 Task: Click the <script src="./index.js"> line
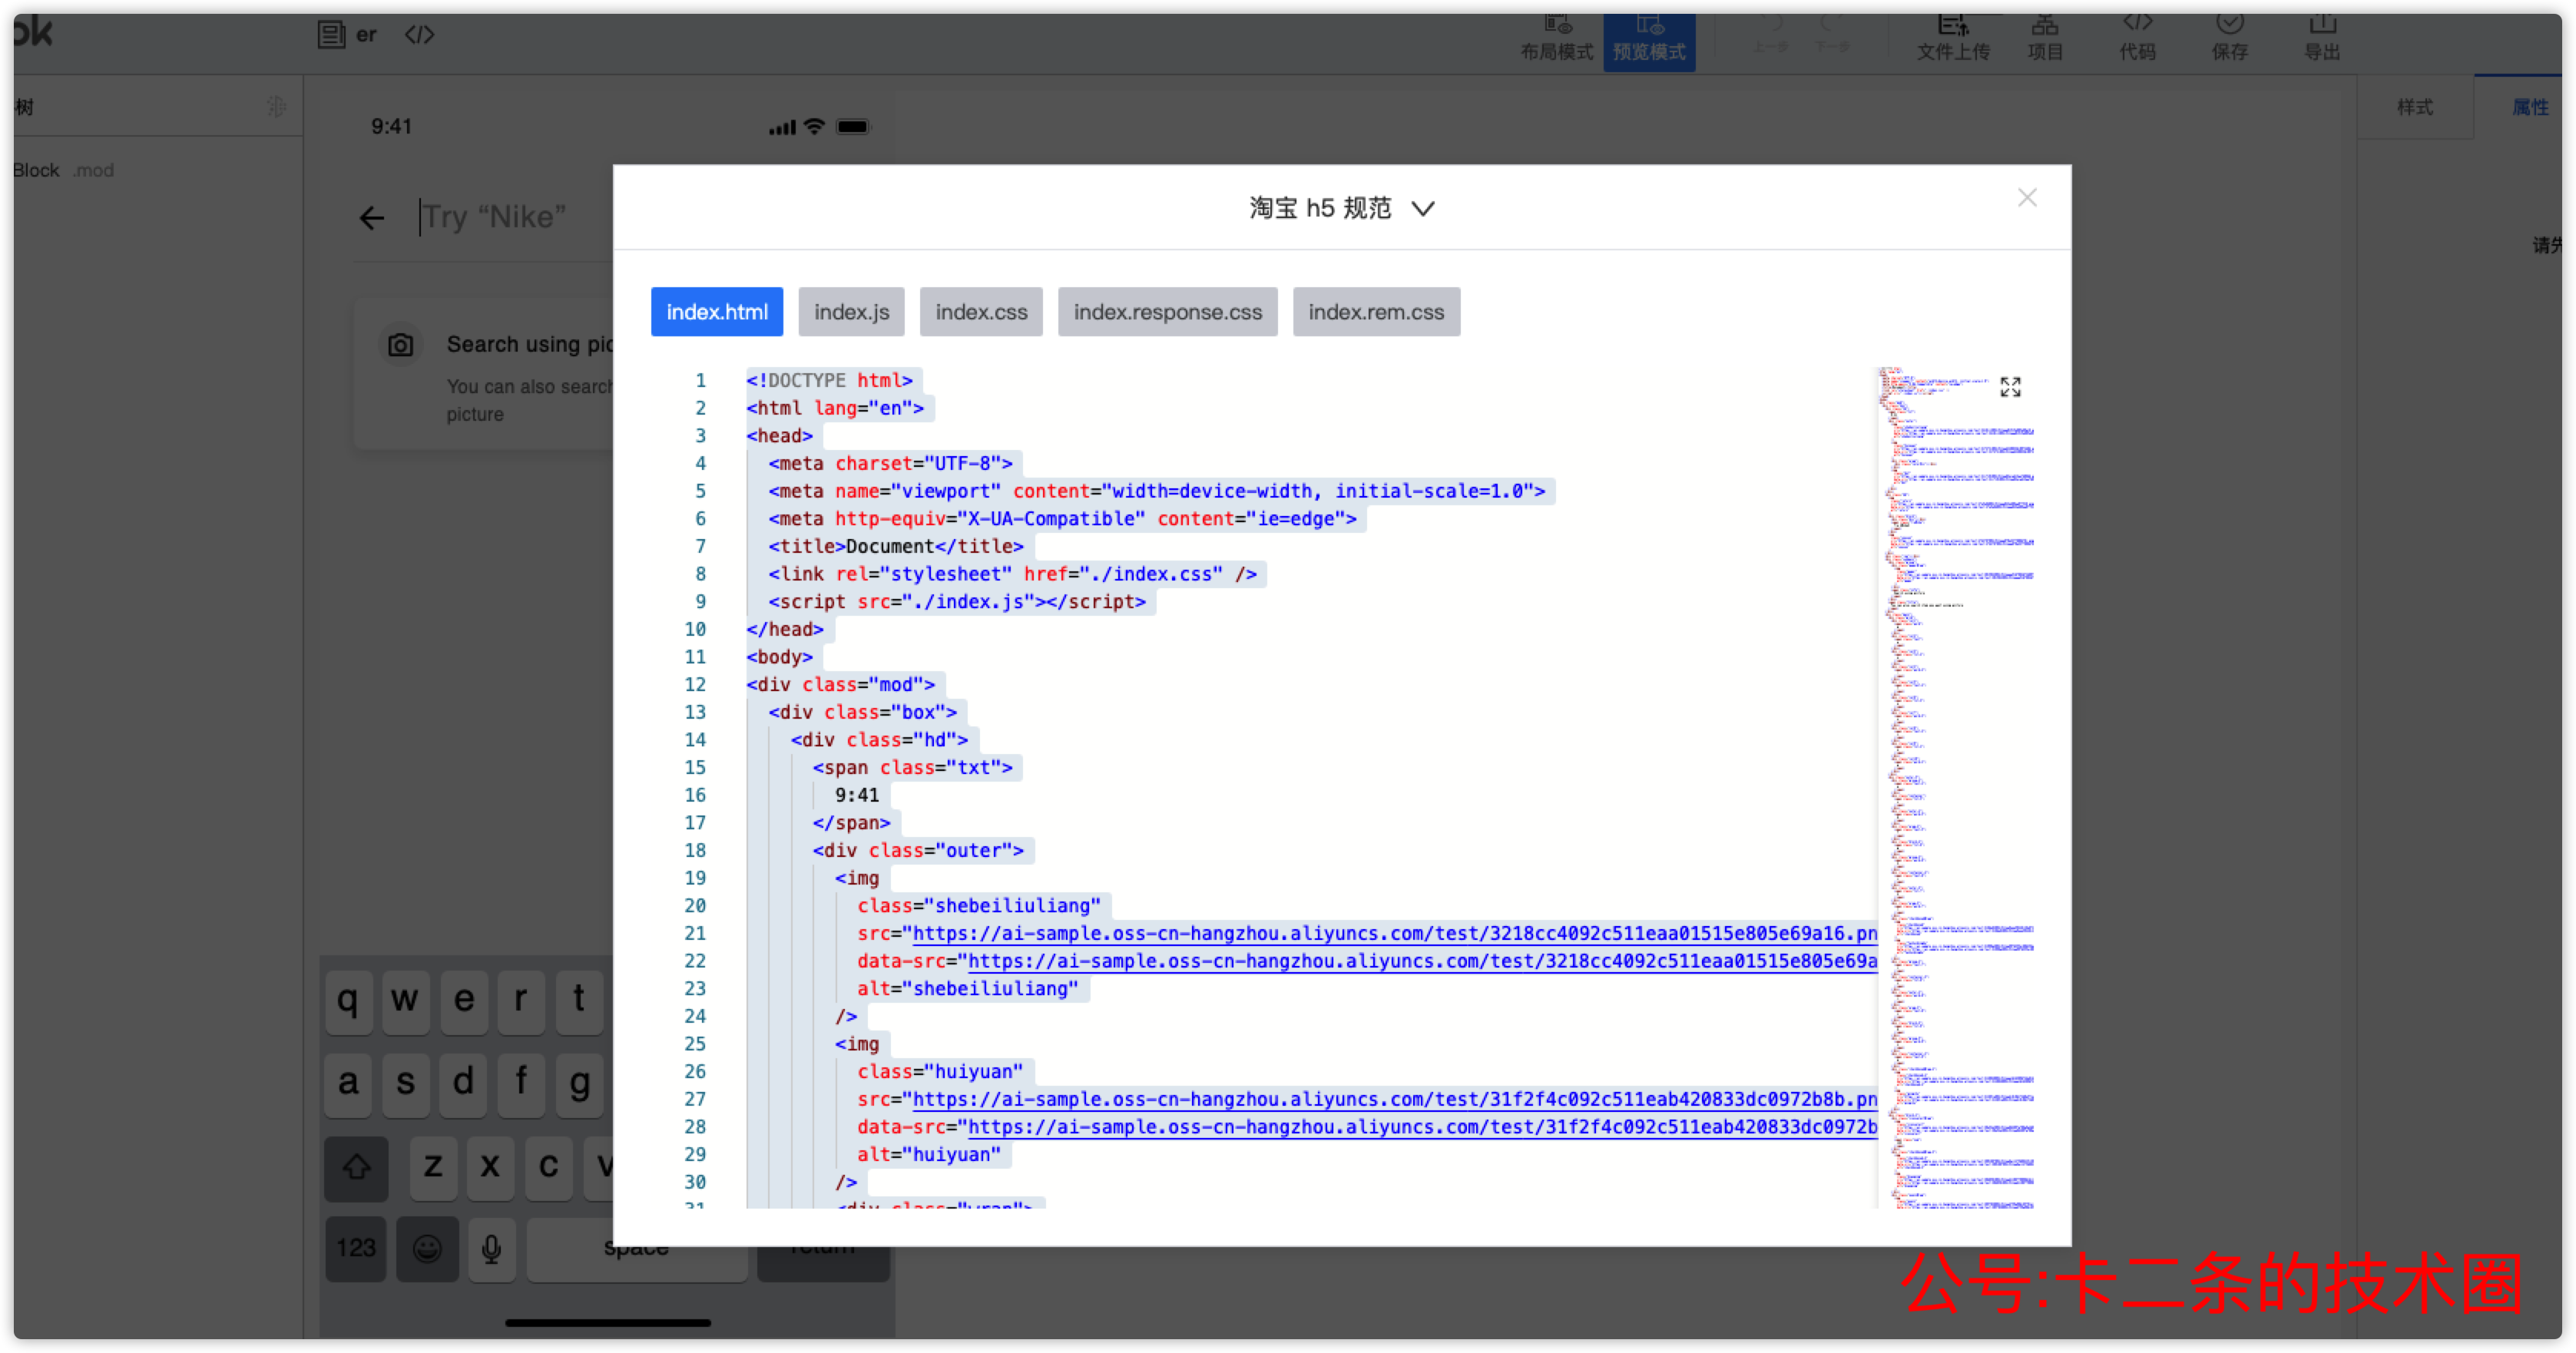pyautogui.click(x=957, y=602)
